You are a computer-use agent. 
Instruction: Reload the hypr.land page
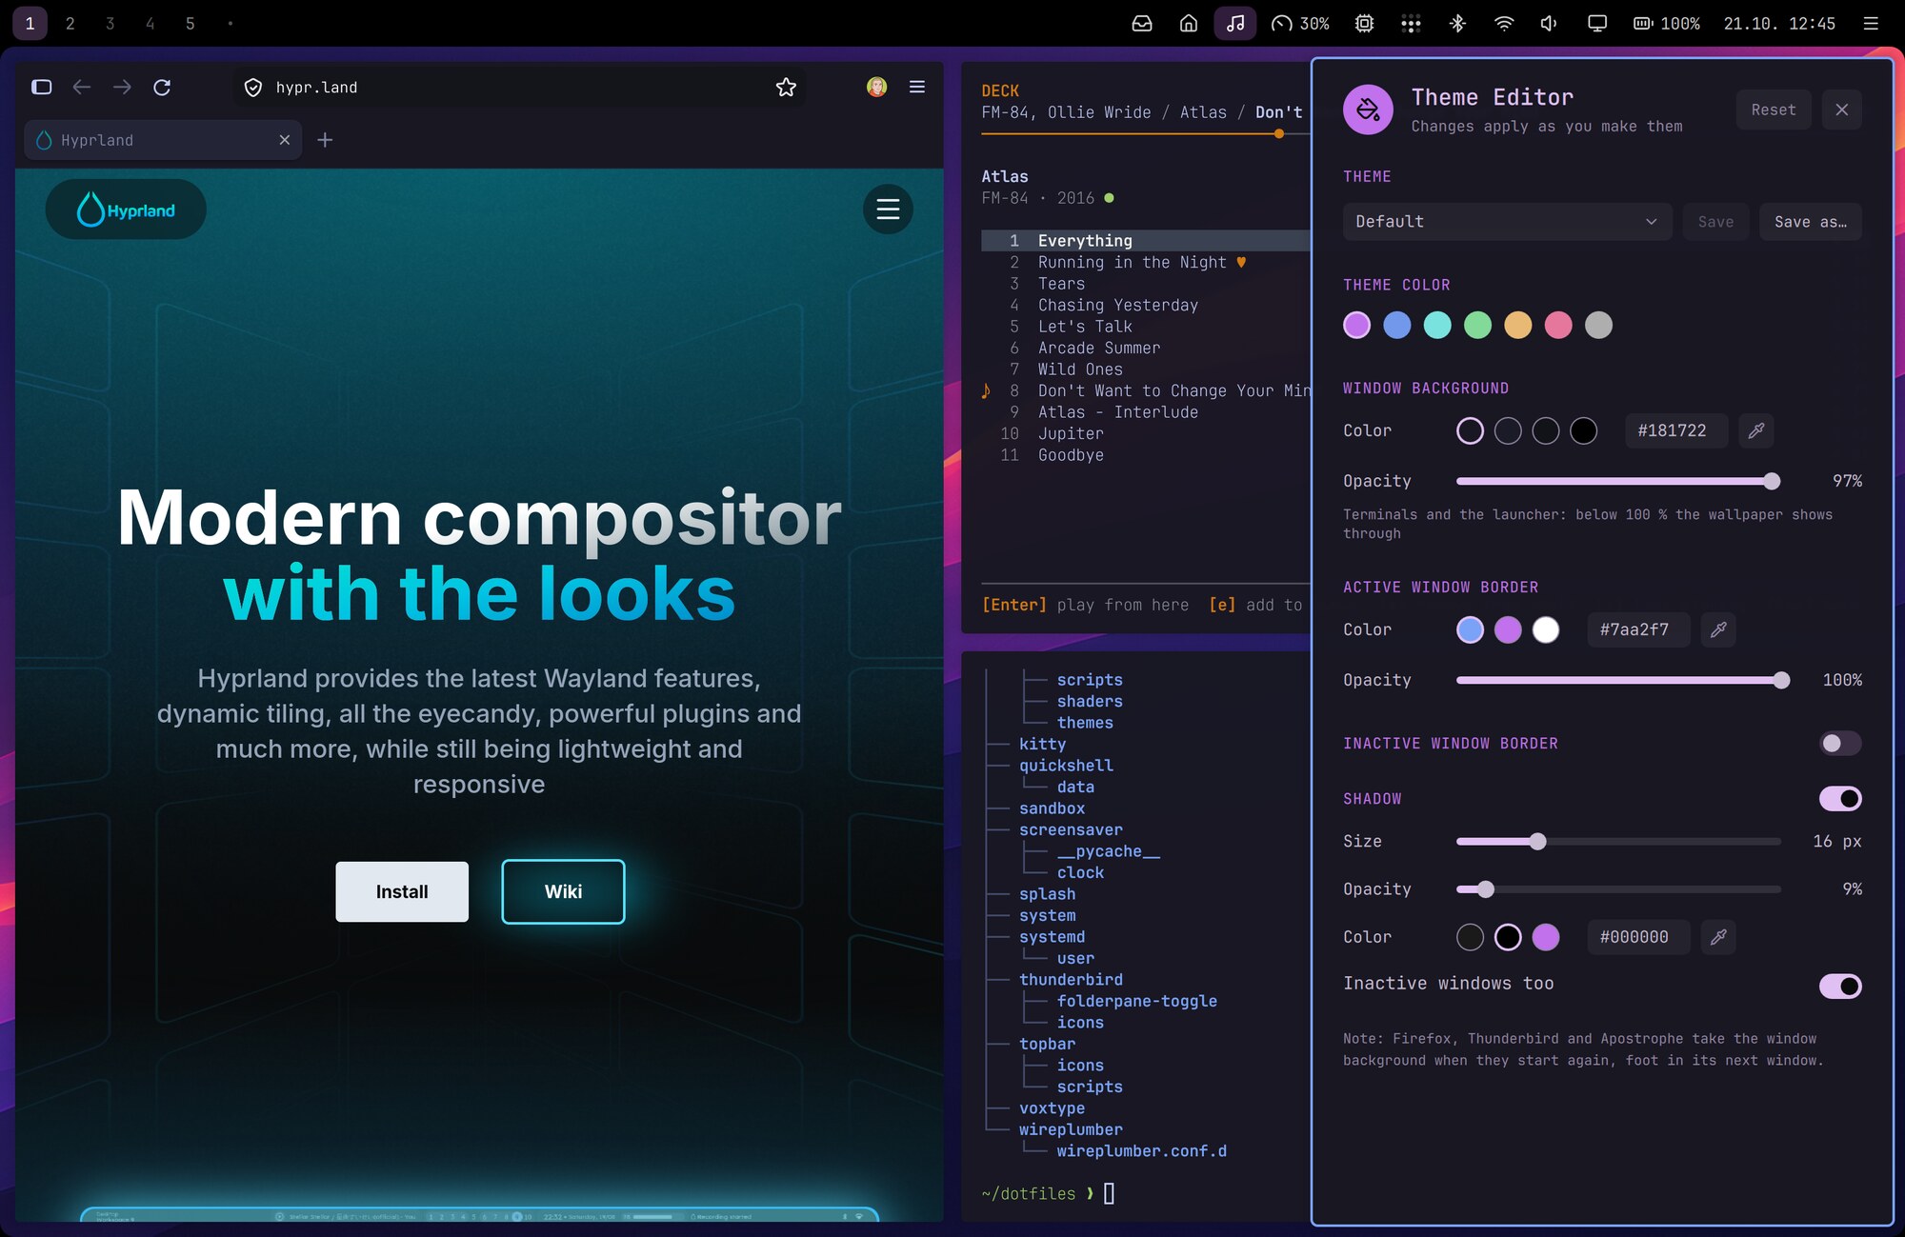162,88
